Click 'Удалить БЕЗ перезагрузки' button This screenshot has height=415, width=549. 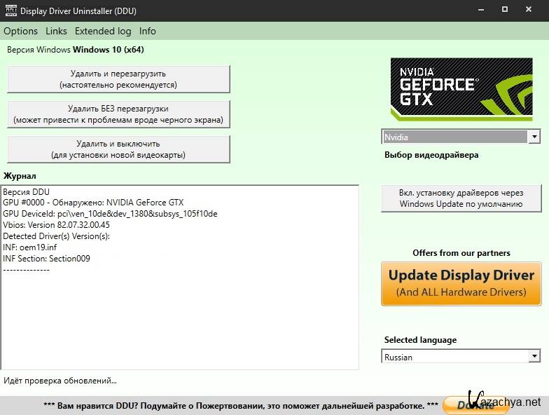pos(118,114)
